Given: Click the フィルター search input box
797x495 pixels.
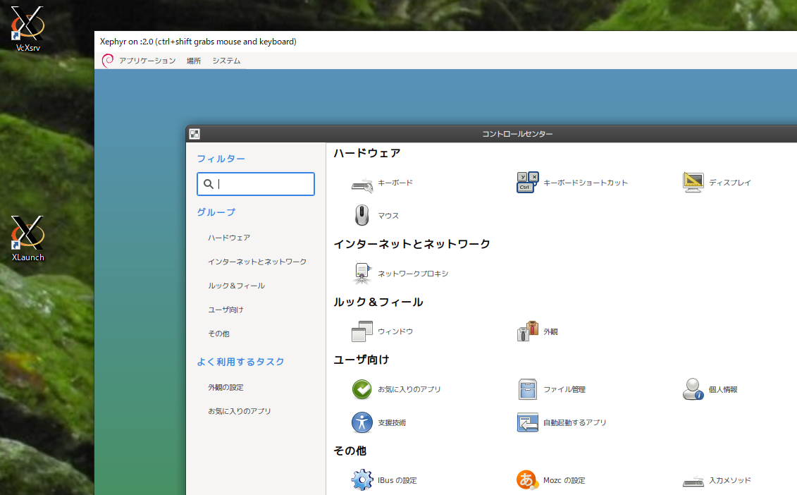Looking at the screenshot, I should (255, 184).
